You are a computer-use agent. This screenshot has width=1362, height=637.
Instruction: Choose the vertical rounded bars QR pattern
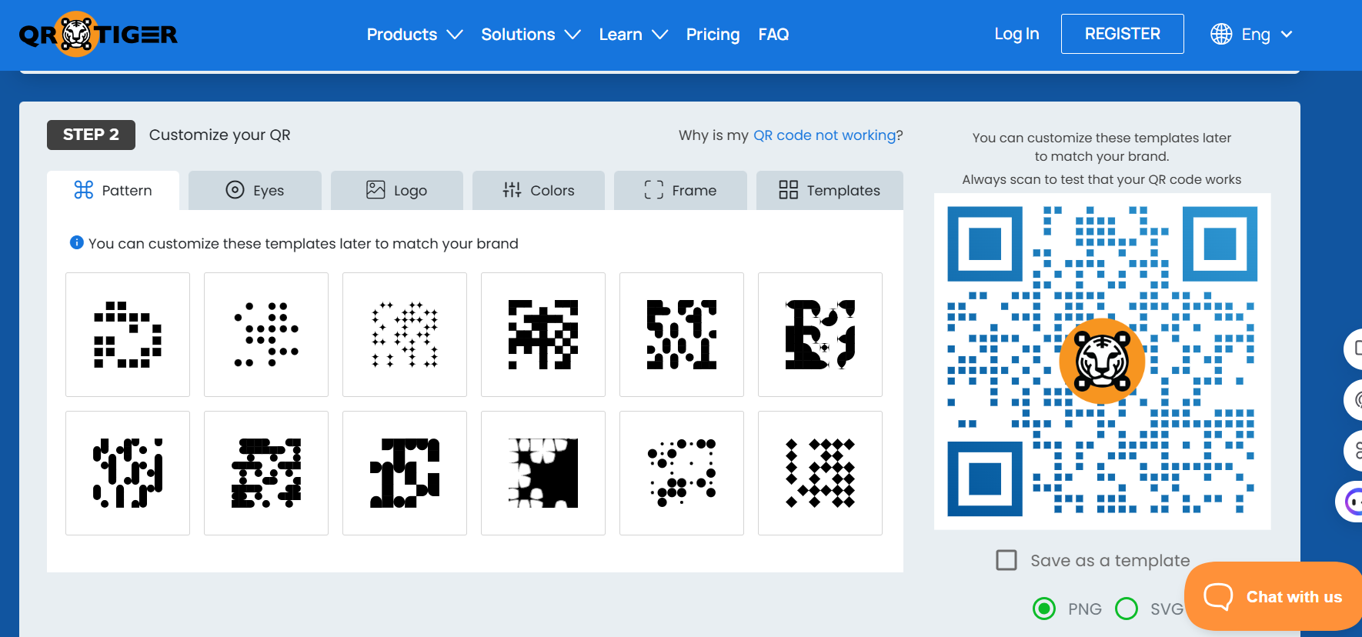pos(128,473)
